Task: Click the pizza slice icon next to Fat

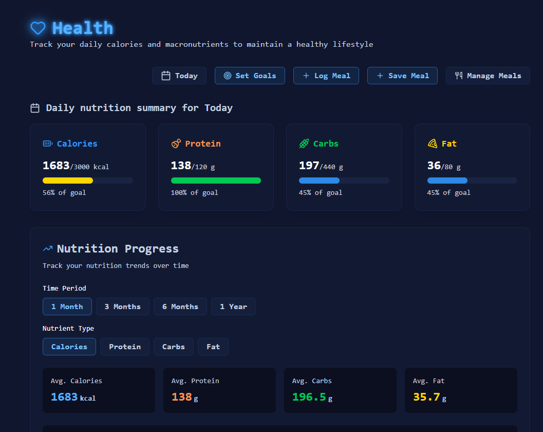Action: click(x=432, y=143)
